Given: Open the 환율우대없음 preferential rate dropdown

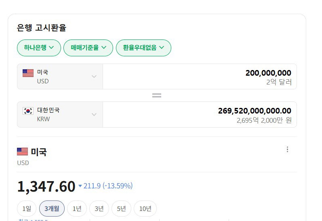Looking at the screenshot, I should point(143,48).
